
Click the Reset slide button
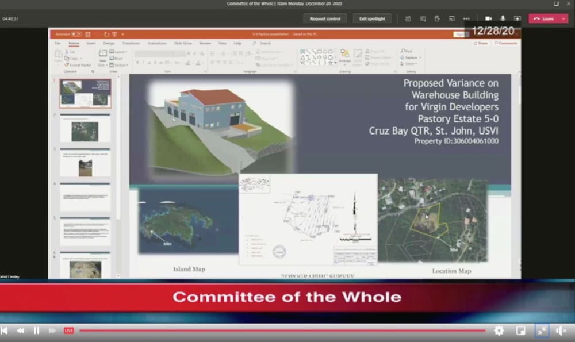click(116, 58)
